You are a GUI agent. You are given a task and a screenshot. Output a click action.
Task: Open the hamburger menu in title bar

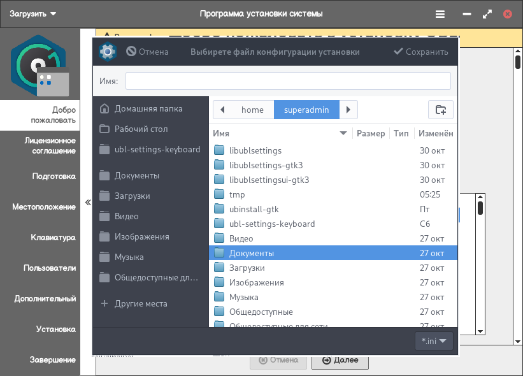click(x=440, y=13)
